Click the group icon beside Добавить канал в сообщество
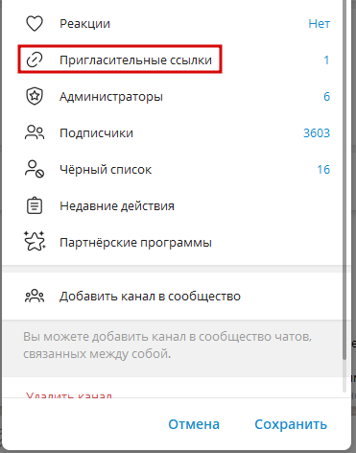 [35, 296]
